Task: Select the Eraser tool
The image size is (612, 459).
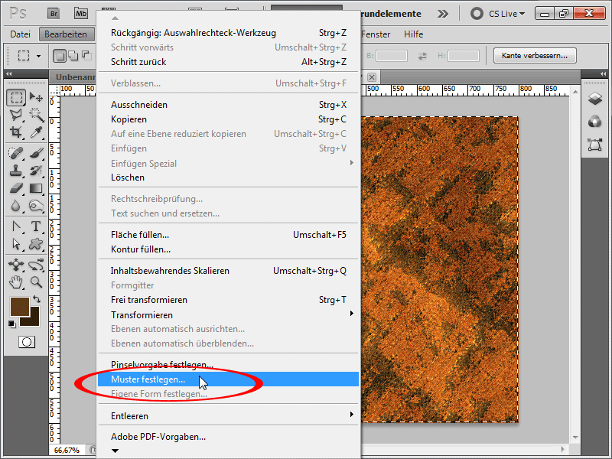Action: click(x=16, y=188)
